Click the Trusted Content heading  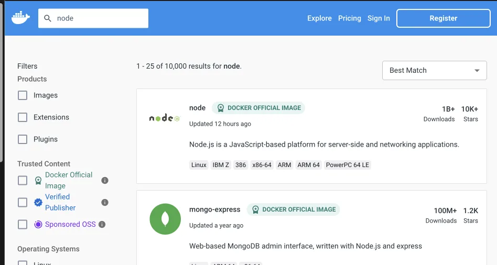(44, 164)
